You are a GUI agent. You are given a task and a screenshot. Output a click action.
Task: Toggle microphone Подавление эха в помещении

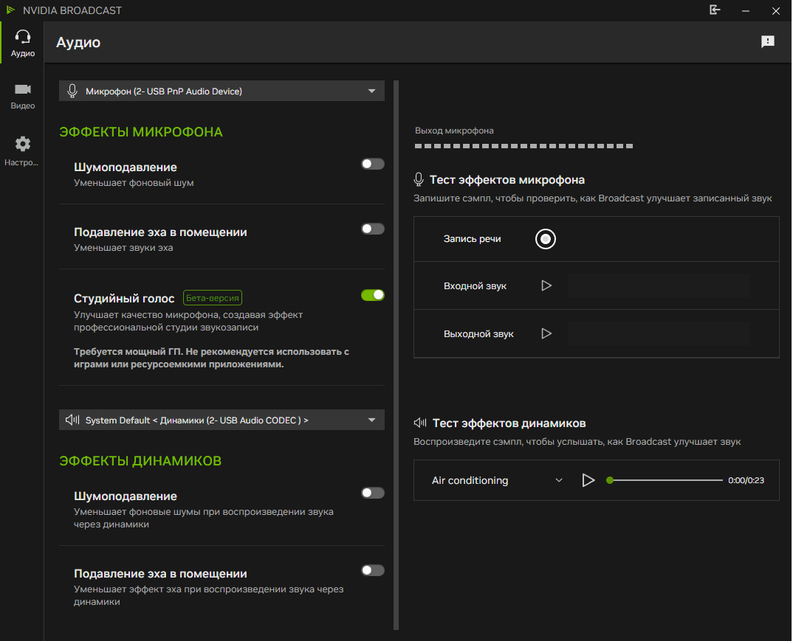(x=373, y=229)
